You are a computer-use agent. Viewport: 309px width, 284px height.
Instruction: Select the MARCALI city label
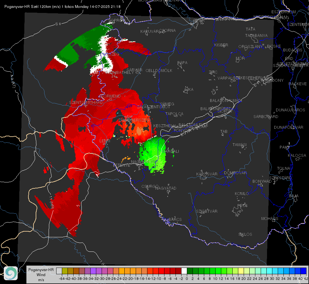pos(170,151)
